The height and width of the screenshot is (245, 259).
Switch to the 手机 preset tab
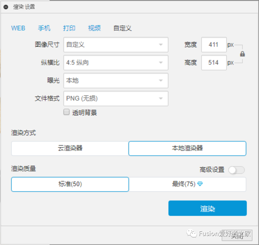point(44,28)
